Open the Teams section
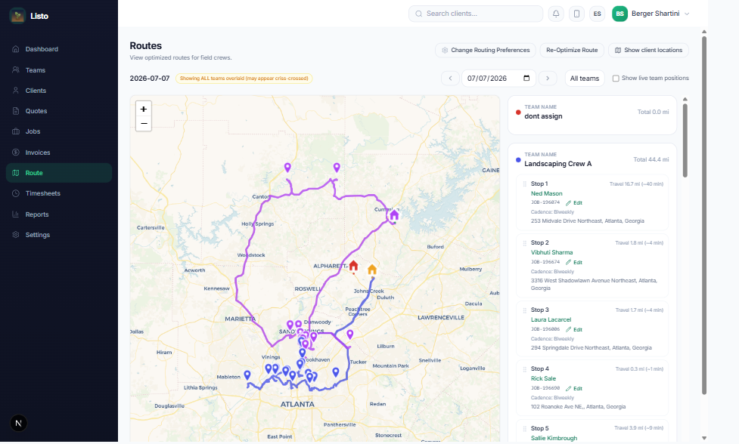739x444 pixels. click(x=36, y=70)
